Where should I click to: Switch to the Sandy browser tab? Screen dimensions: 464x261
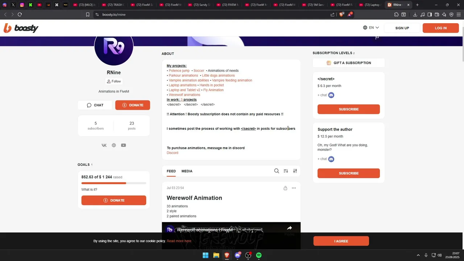199,5
